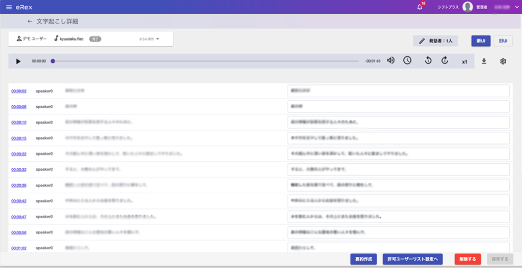Mute the audio with the volume icon
Image resolution: width=522 pixels, height=268 pixels.
[390, 61]
